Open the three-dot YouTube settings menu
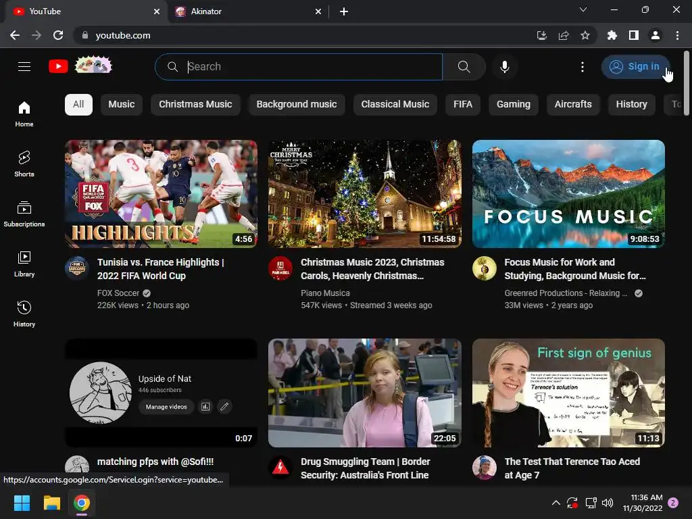Image resolution: width=692 pixels, height=519 pixels. coord(583,67)
